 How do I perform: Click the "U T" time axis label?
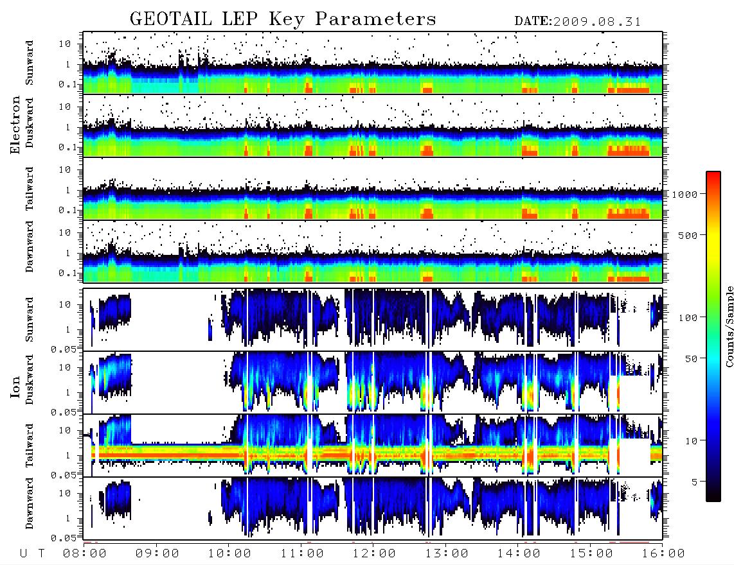[x=32, y=554]
